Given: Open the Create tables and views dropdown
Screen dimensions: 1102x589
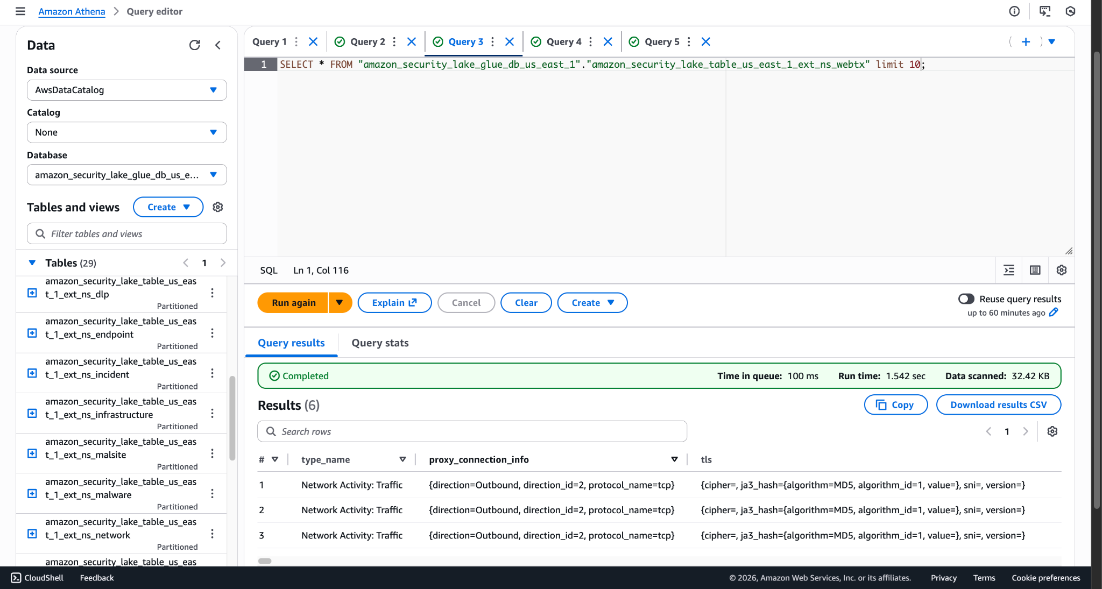Looking at the screenshot, I should click(x=168, y=207).
